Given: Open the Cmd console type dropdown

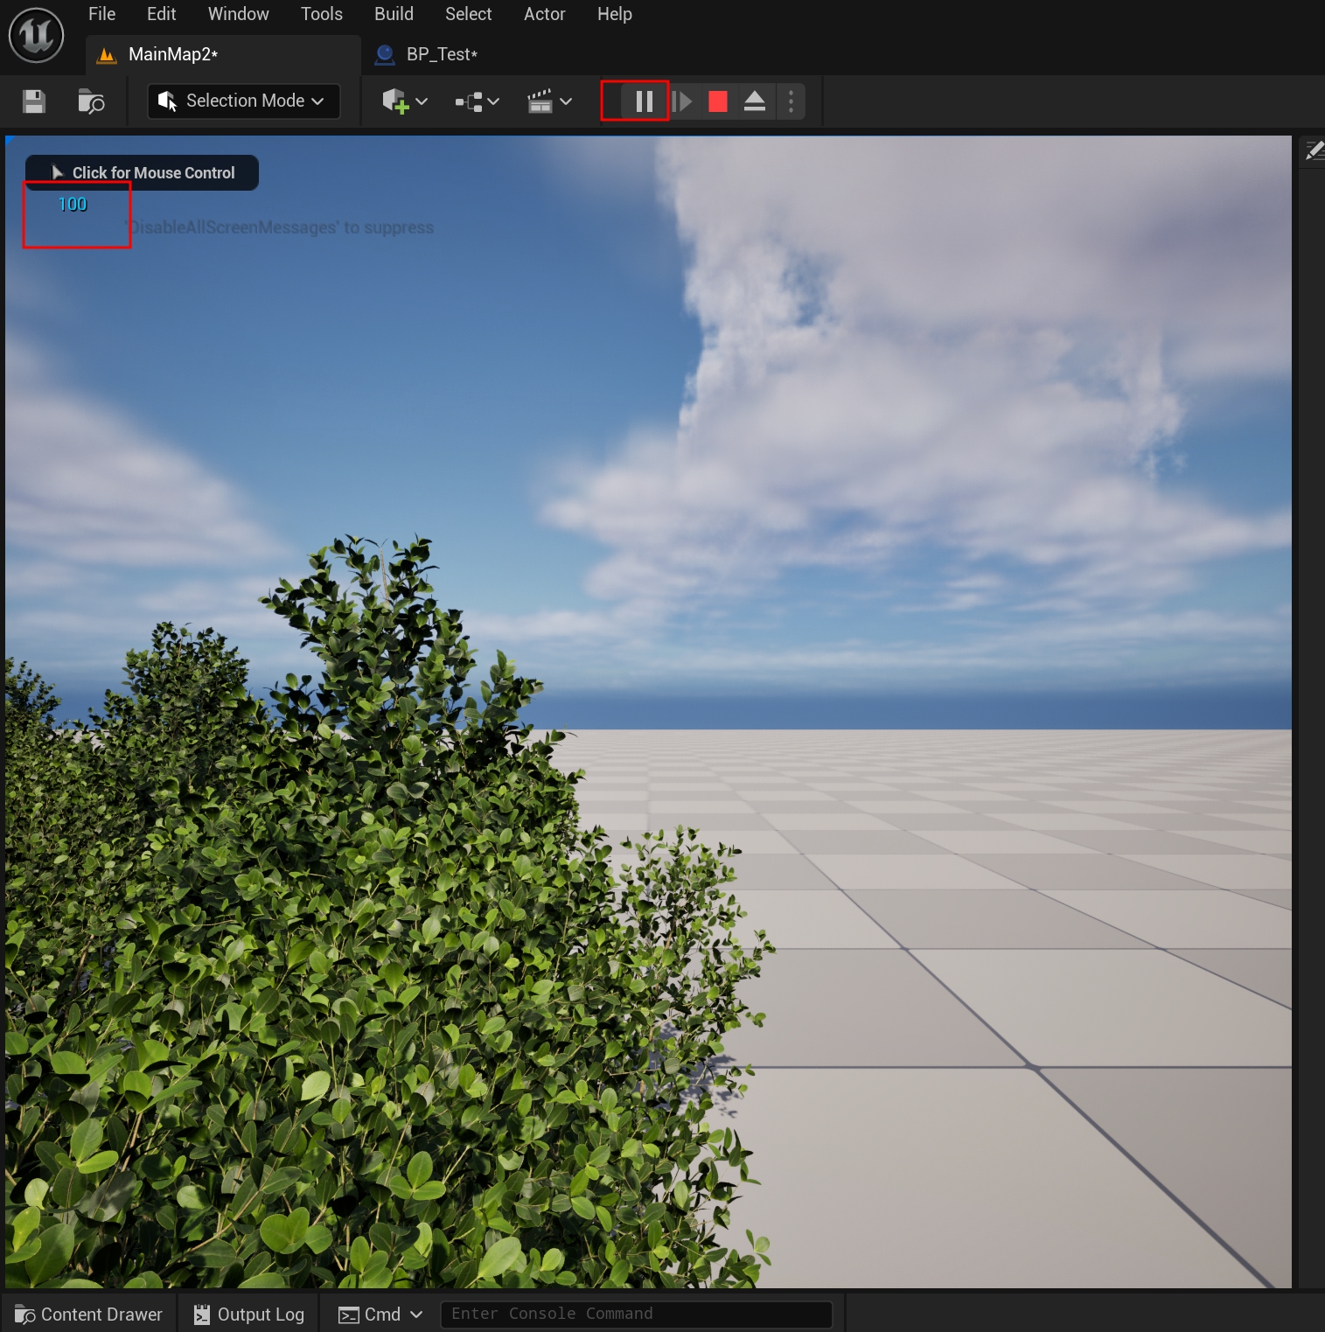Looking at the screenshot, I should click(380, 1315).
